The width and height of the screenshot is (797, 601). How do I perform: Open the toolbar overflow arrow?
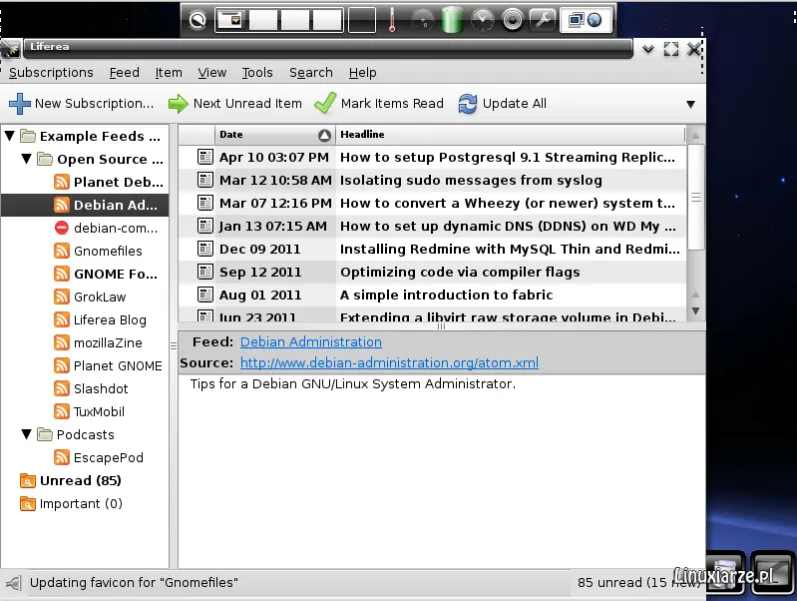[690, 104]
